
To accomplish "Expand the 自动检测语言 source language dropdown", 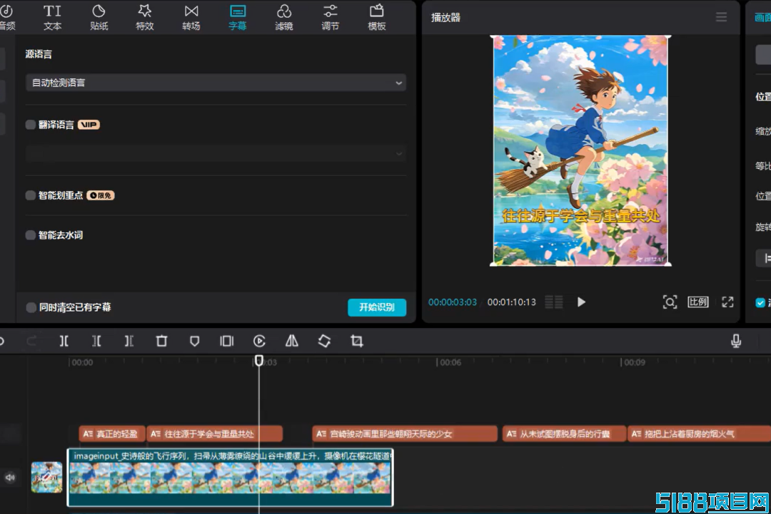I will (x=216, y=83).
